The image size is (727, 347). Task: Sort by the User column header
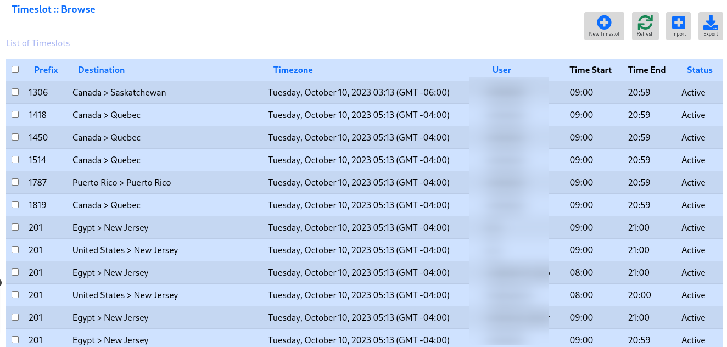502,70
